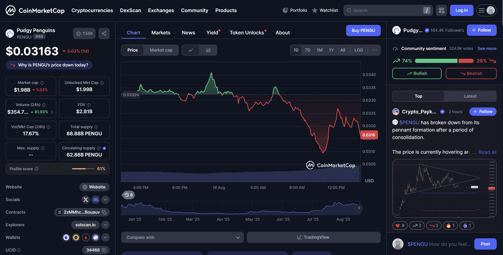503x255 pixels.
Task: Open the Discord social link
Action: pyautogui.click(x=96, y=200)
